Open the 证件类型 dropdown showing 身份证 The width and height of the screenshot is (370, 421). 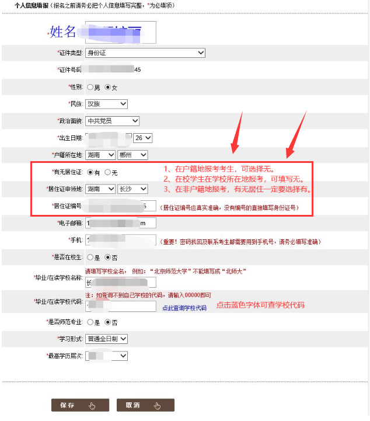pyautogui.click(x=145, y=53)
